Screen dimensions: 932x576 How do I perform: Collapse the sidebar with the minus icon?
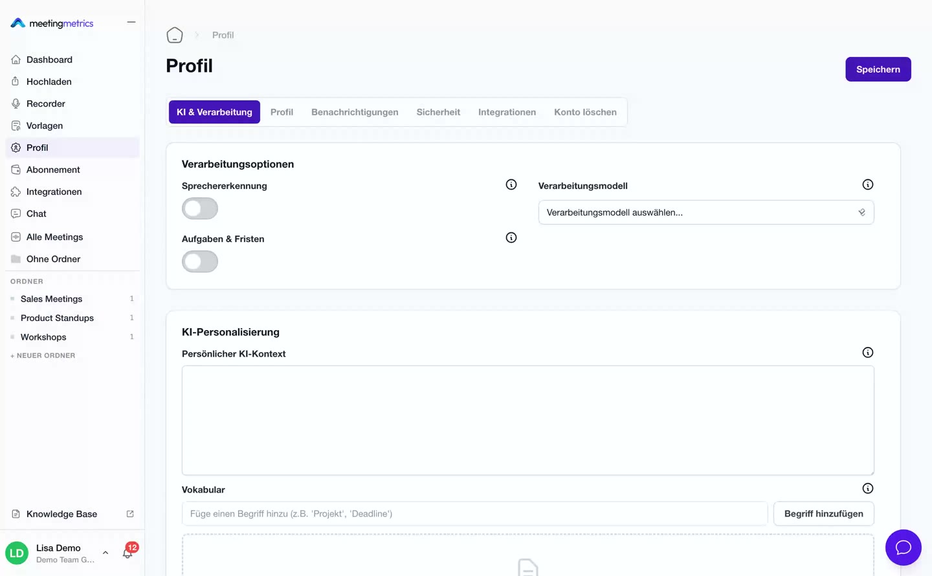pyautogui.click(x=131, y=22)
